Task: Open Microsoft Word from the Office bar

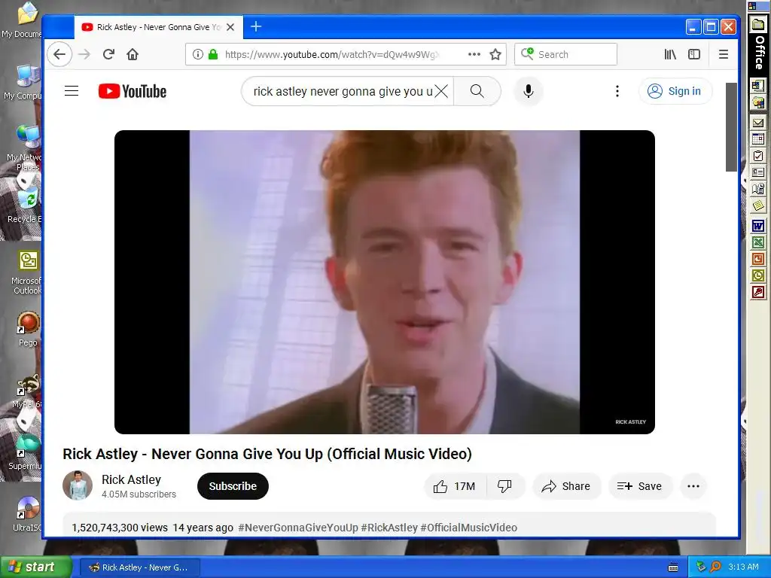Action: click(x=758, y=226)
